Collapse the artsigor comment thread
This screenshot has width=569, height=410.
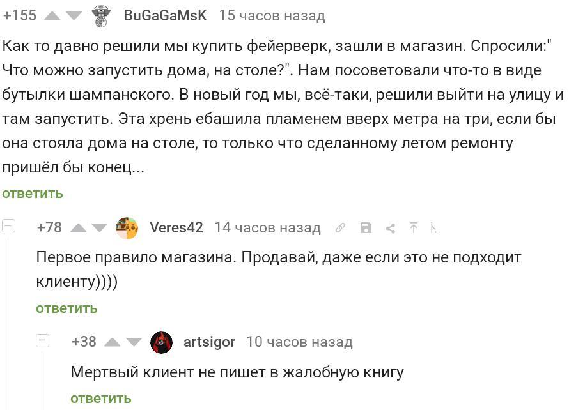(x=42, y=340)
